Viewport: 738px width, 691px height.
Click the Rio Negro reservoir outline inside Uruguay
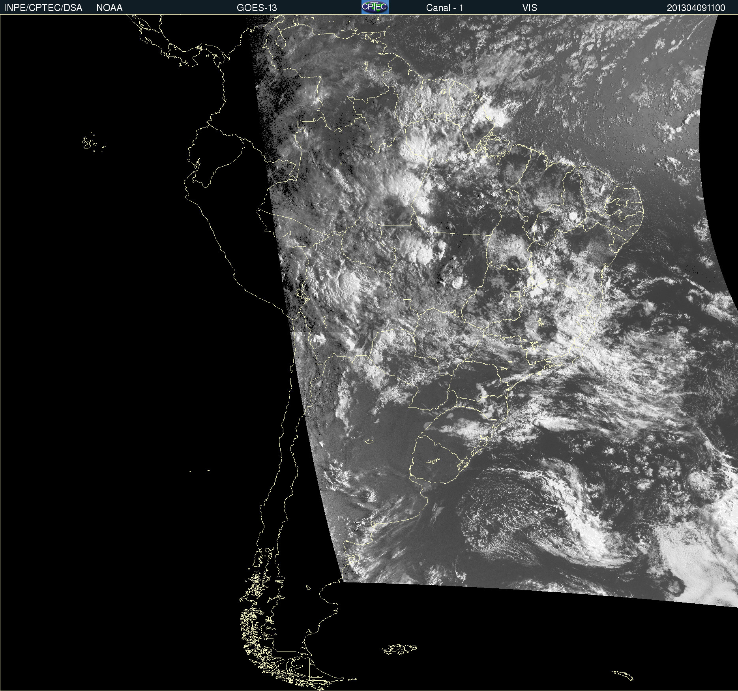[433, 461]
